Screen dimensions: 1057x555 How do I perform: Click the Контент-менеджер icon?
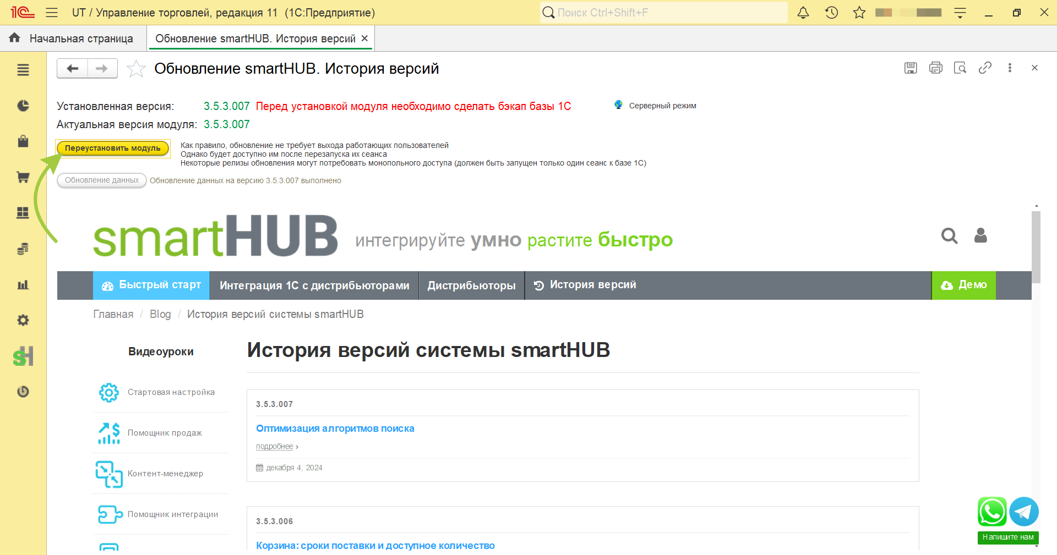click(x=109, y=474)
